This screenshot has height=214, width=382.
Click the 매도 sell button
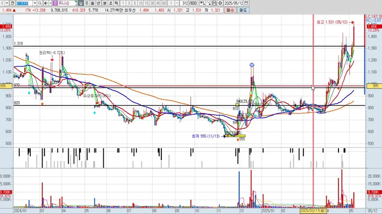pyautogui.click(x=243, y=10)
